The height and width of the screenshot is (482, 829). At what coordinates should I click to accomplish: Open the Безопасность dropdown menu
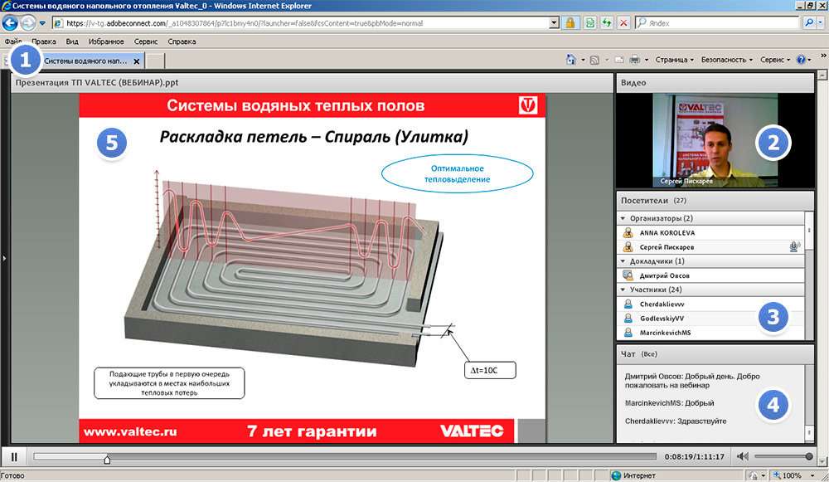727,60
